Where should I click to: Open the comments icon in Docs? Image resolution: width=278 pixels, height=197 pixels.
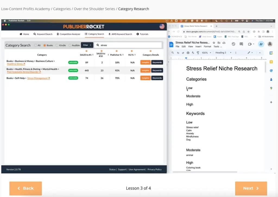[241, 44]
